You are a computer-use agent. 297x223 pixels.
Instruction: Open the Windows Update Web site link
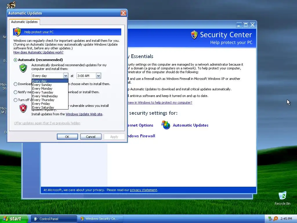(84, 114)
